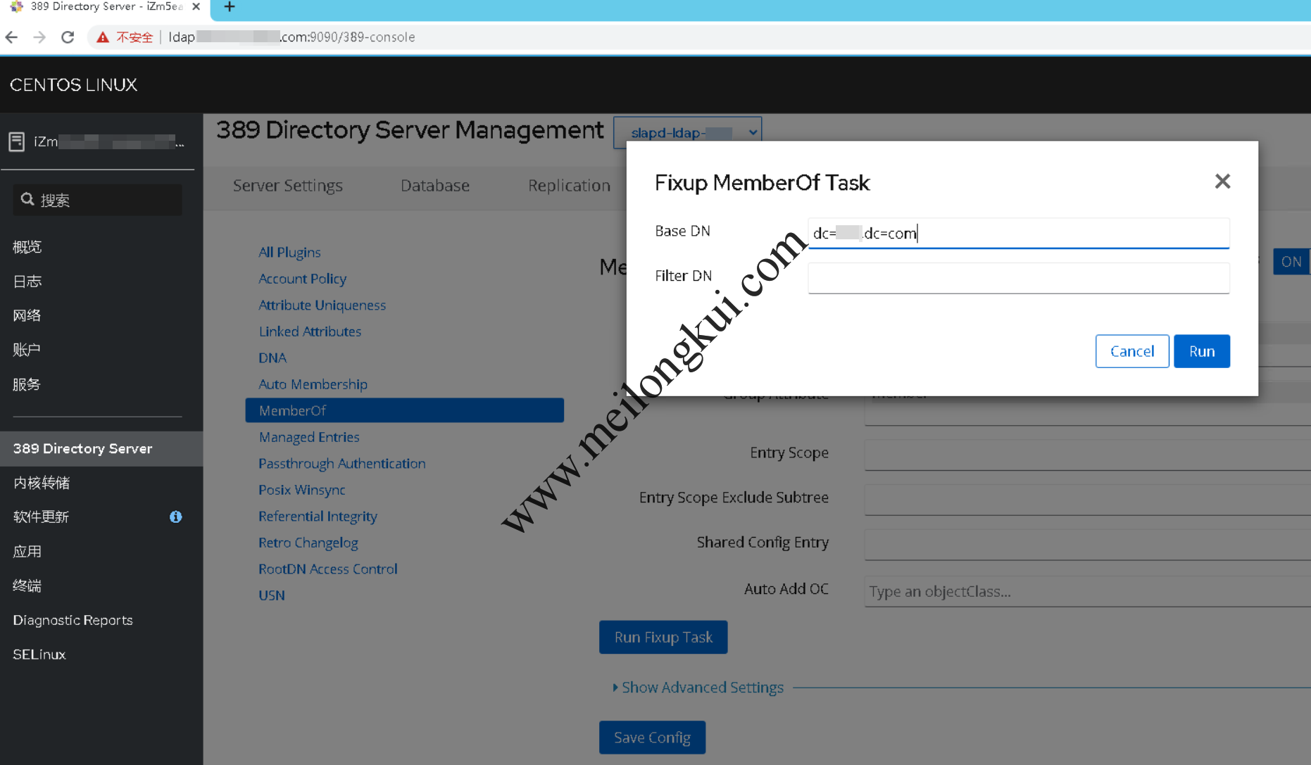Click the insecure connection warning icon
This screenshot has width=1311, height=765.
pos(103,37)
